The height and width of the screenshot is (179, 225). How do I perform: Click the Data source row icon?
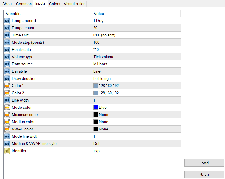(7, 64)
